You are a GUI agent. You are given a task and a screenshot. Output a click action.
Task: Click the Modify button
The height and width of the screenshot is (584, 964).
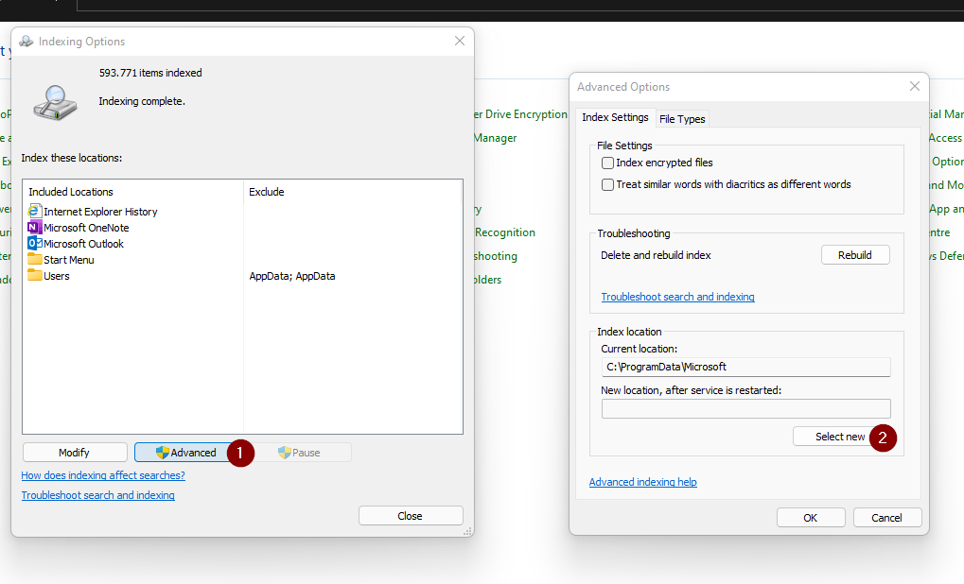pyautogui.click(x=74, y=453)
